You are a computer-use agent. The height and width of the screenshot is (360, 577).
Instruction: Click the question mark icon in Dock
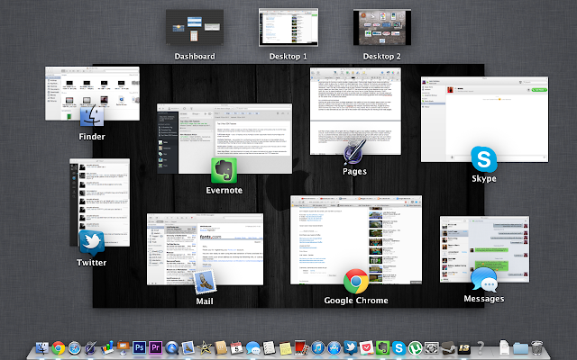coord(481,347)
